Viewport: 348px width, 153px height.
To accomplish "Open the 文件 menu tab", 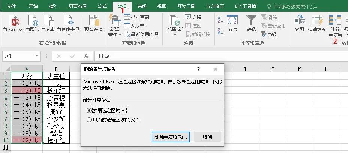I will (11, 6).
